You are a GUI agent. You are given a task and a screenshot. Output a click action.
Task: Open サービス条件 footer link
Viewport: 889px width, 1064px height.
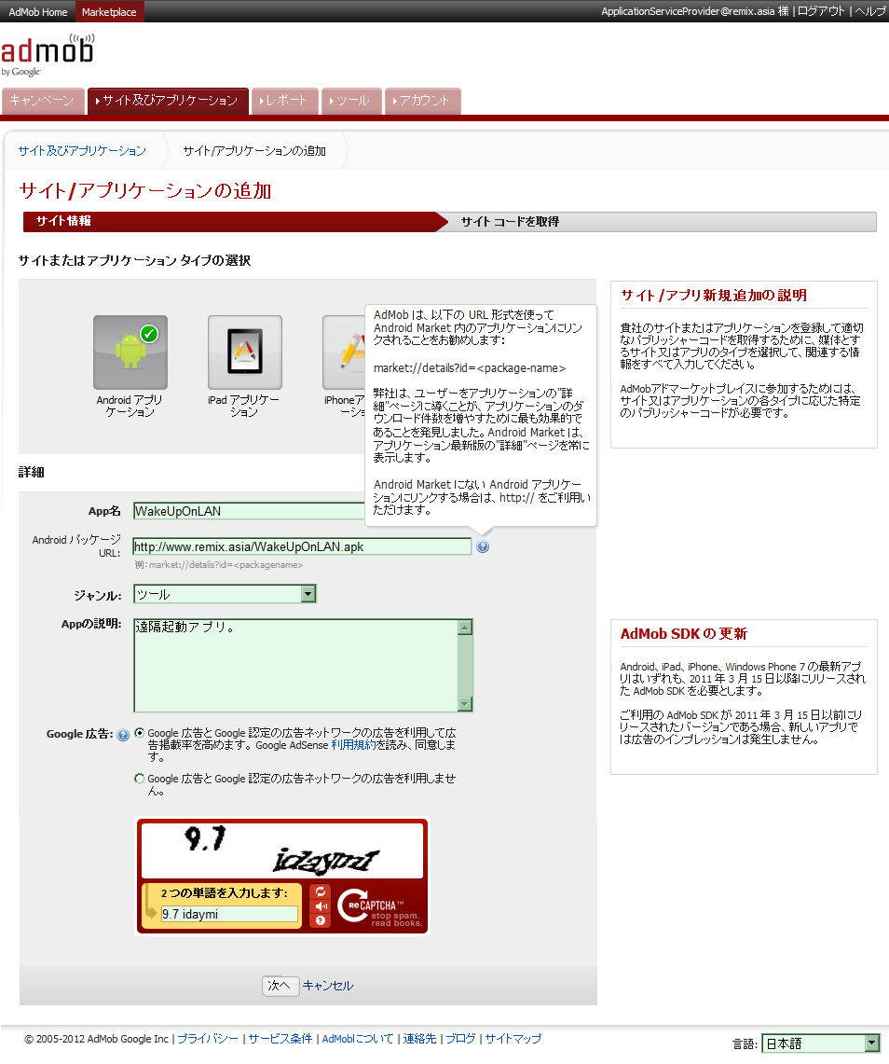(x=280, y=1039)
